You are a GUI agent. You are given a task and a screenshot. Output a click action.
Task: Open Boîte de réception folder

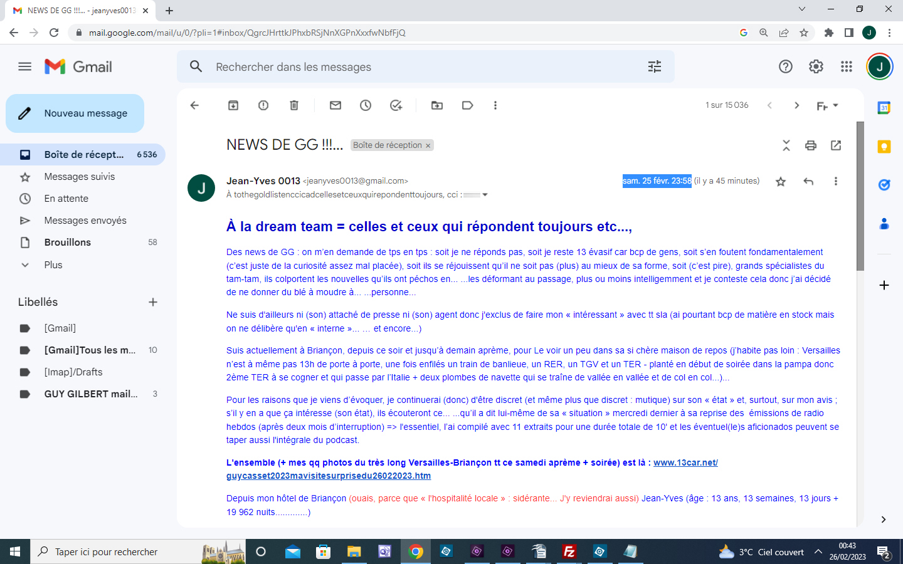83,154
